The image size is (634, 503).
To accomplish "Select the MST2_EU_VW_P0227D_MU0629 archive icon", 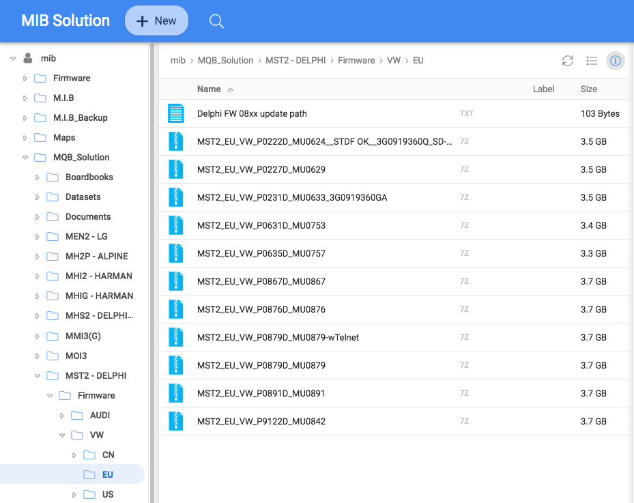I will click(176, 169).
